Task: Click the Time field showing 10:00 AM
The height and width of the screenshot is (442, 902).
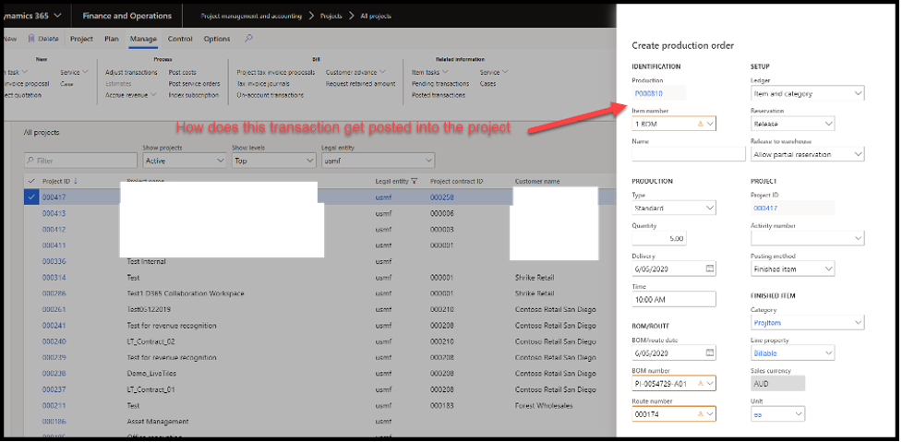Action: click(x=674, y=299)
